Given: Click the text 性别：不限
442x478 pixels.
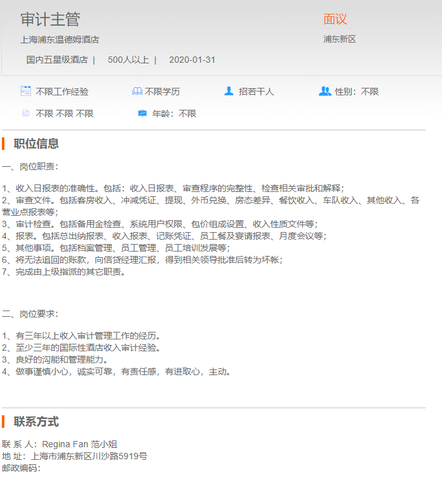Looking at the screenshot, I should coord(357,92).
